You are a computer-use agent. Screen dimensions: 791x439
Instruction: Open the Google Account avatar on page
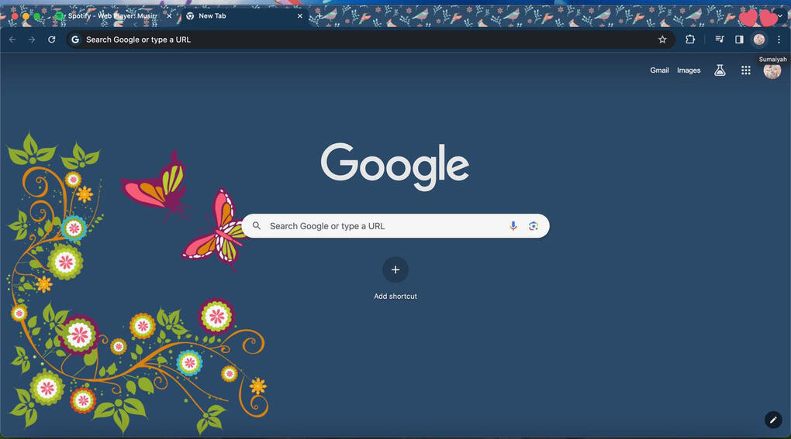pos(772,71)
